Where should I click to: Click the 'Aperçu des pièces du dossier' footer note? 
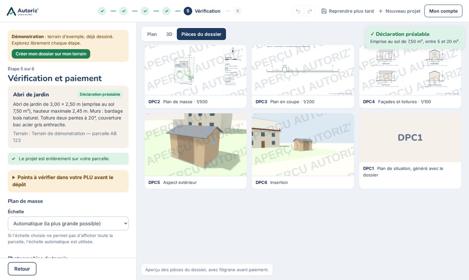pyautogui.click(x=207, y=269)
